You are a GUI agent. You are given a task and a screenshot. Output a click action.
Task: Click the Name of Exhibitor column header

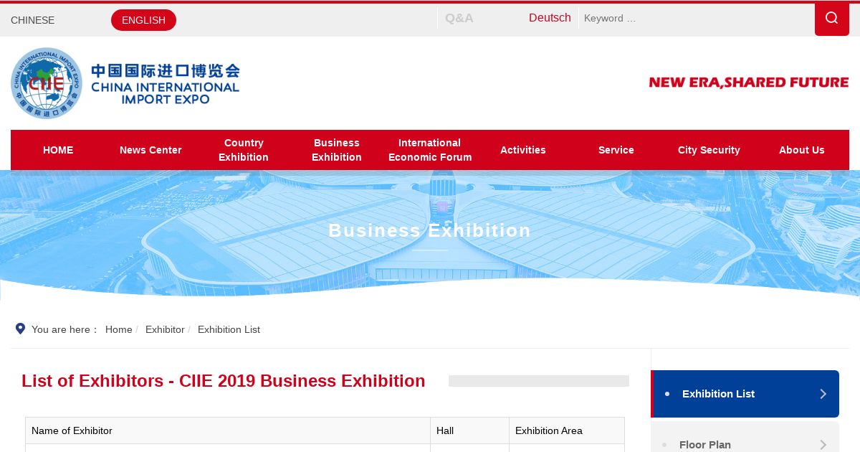click(228, 430)
